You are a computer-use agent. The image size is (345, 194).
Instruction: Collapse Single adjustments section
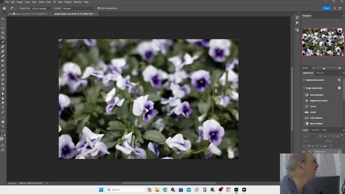(x=304, y=88)
